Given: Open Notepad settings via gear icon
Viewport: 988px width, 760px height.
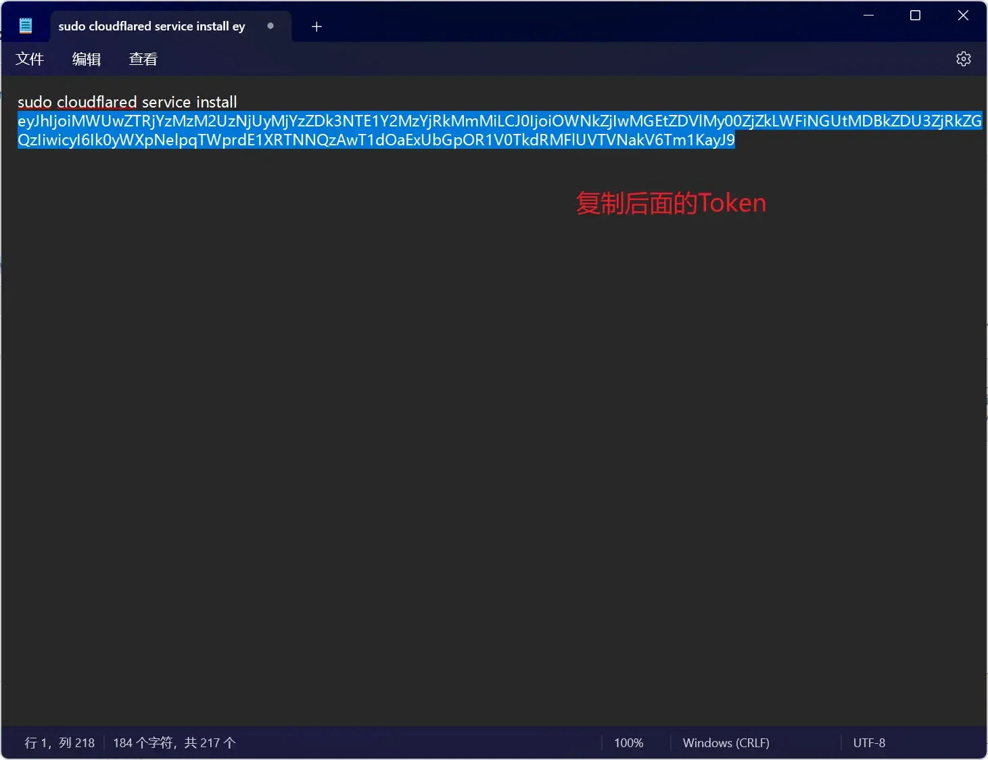Looking at the screenshot, I should [x=963, y=59].
